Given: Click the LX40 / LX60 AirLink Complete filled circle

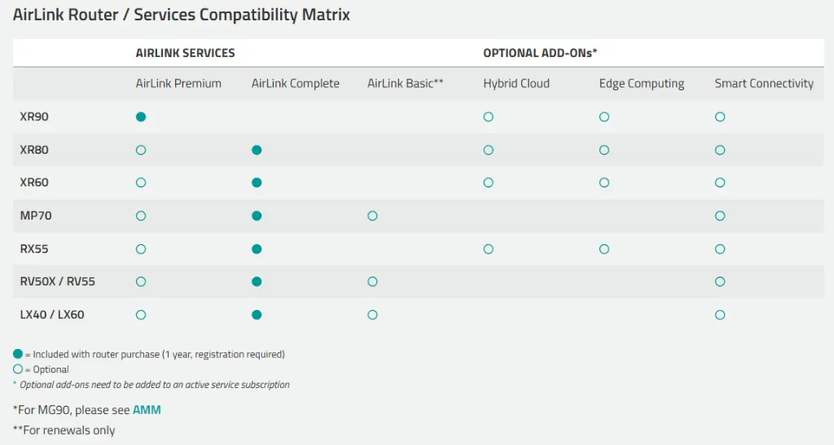Looking at the screenshot, I should 257,315.
